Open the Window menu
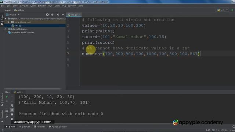Screen dimensions: 235x132 coord(72,6)
